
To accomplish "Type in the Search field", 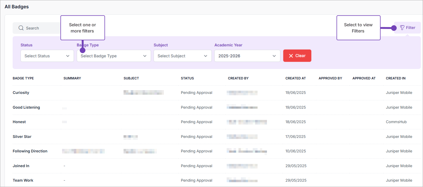I will (40, 28).
